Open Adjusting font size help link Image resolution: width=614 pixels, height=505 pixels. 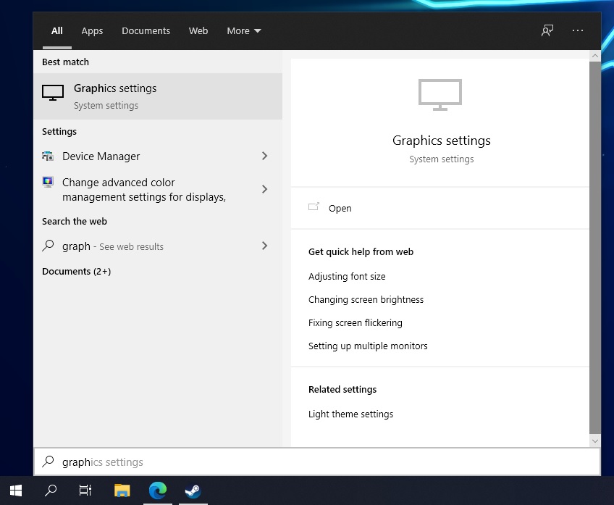(347, 276)
